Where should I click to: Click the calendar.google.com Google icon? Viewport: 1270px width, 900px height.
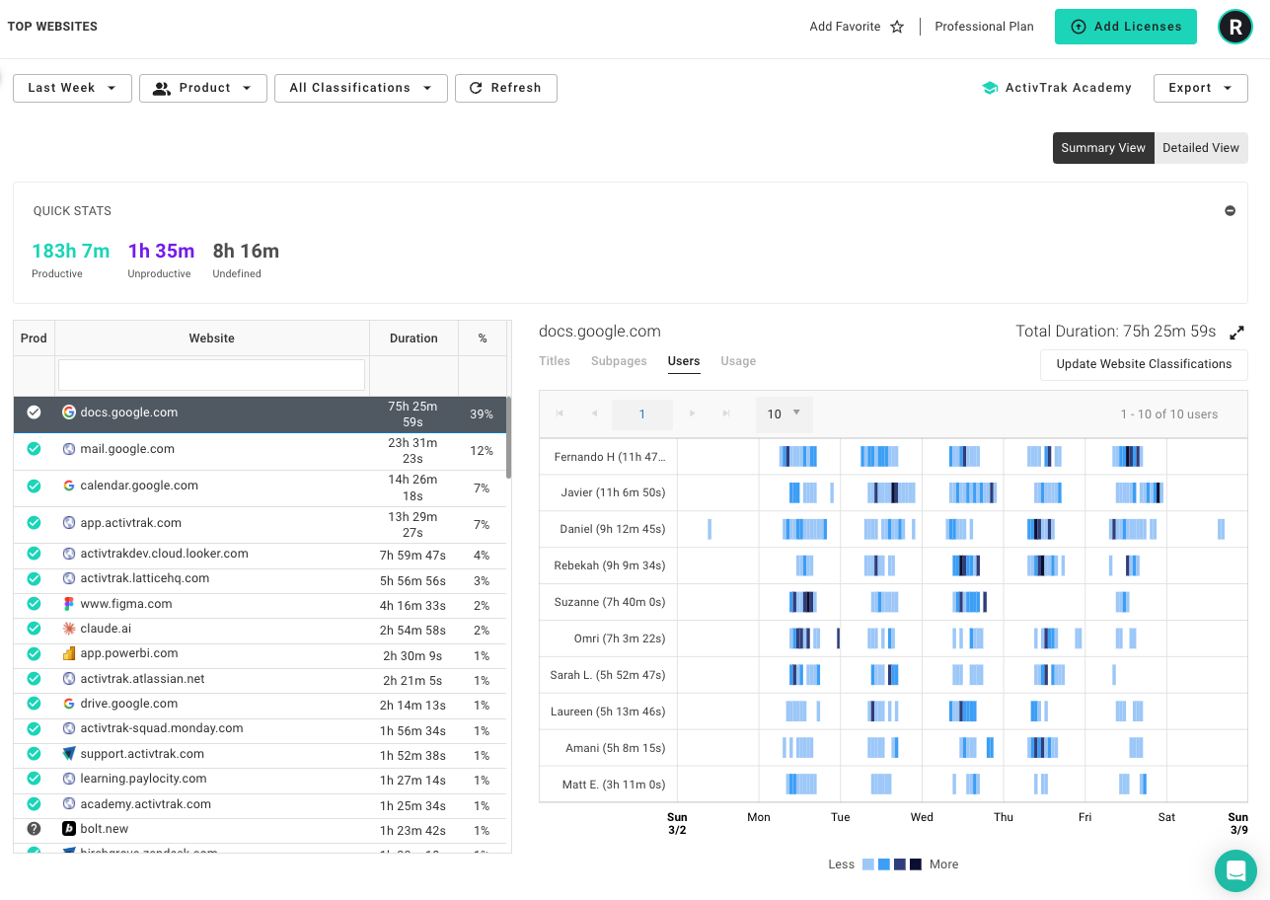click(x=69, y=486)
